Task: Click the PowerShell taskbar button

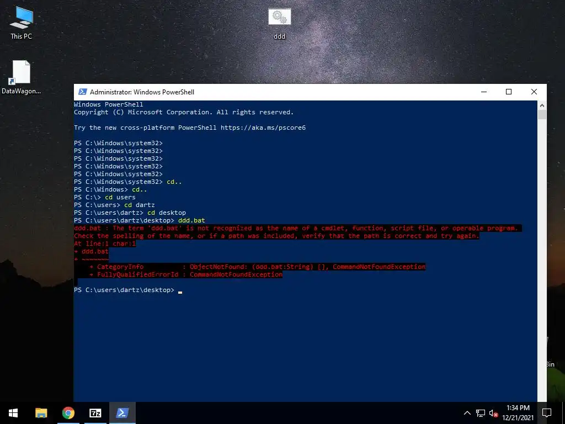Action: coord(122,413)
